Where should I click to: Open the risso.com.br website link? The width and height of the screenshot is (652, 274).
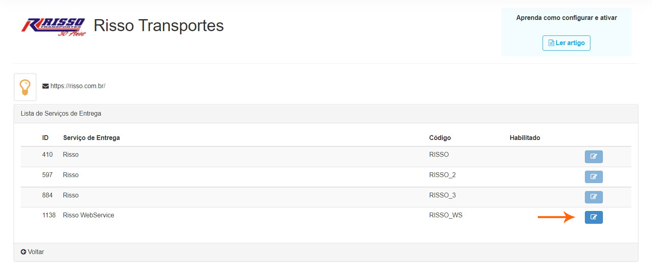coord(78,86)
